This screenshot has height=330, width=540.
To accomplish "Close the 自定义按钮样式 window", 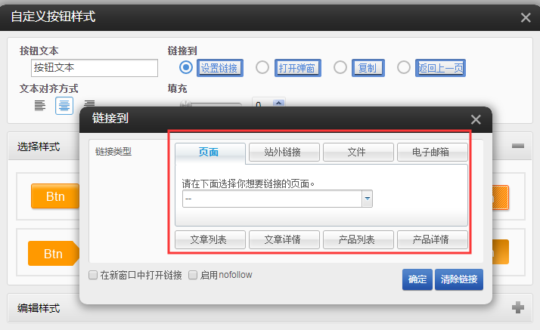I will coord(526,18).
